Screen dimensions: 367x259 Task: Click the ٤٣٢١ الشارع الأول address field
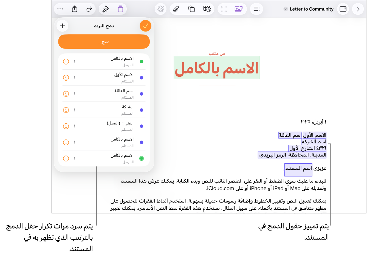(x=307, y=148)
